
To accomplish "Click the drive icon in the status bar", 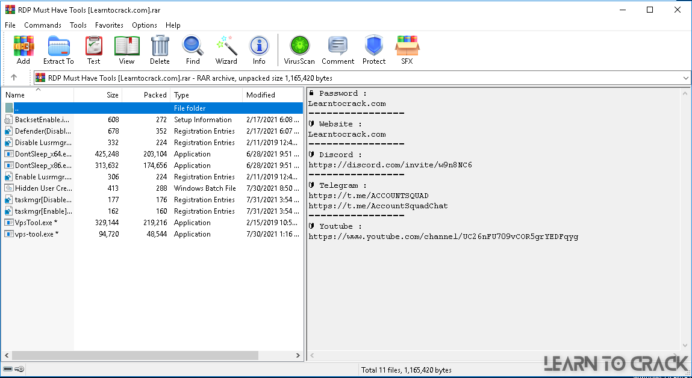I will (8, 369).
